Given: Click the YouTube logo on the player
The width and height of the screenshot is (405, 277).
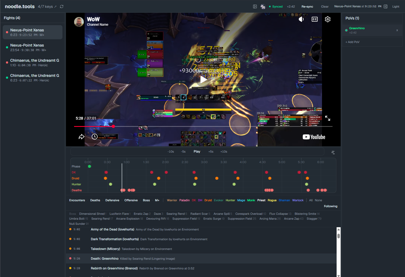Looking at the screenshot, I should coord(314,137).
